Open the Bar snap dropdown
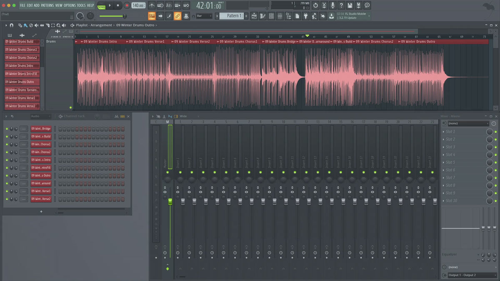500x281 pixels. pyautogui.click(x=204, y=16)
